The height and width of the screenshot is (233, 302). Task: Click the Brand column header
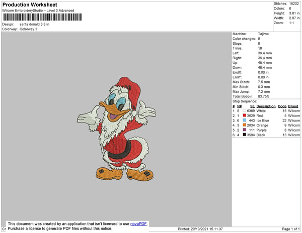293,106
